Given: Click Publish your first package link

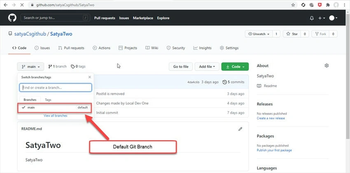Looking at the screenshot, I should [x=274, y=150].
